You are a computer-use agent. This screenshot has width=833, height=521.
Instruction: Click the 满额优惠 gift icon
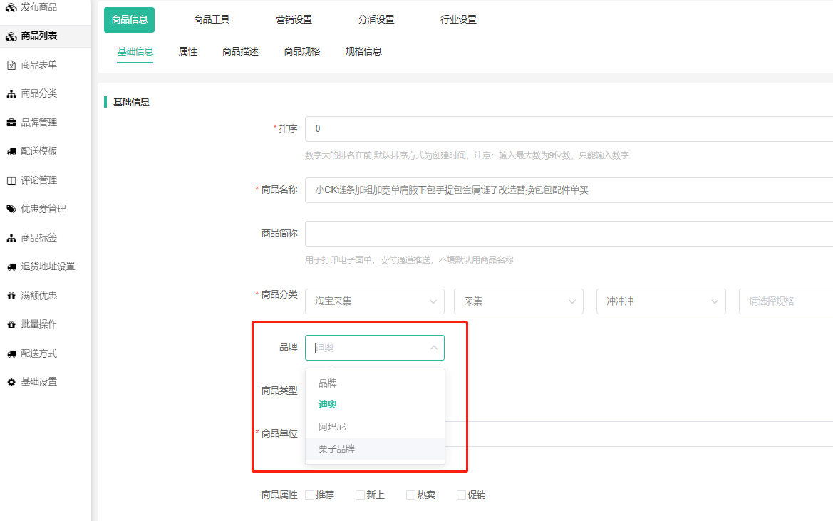11,296
